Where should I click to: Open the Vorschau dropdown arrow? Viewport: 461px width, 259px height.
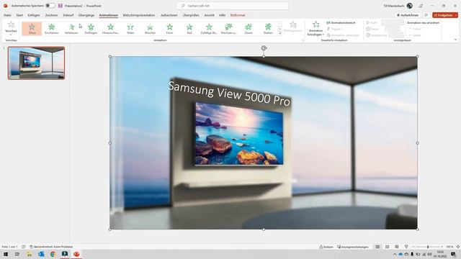pyautogui.click(x=11, y=35)
